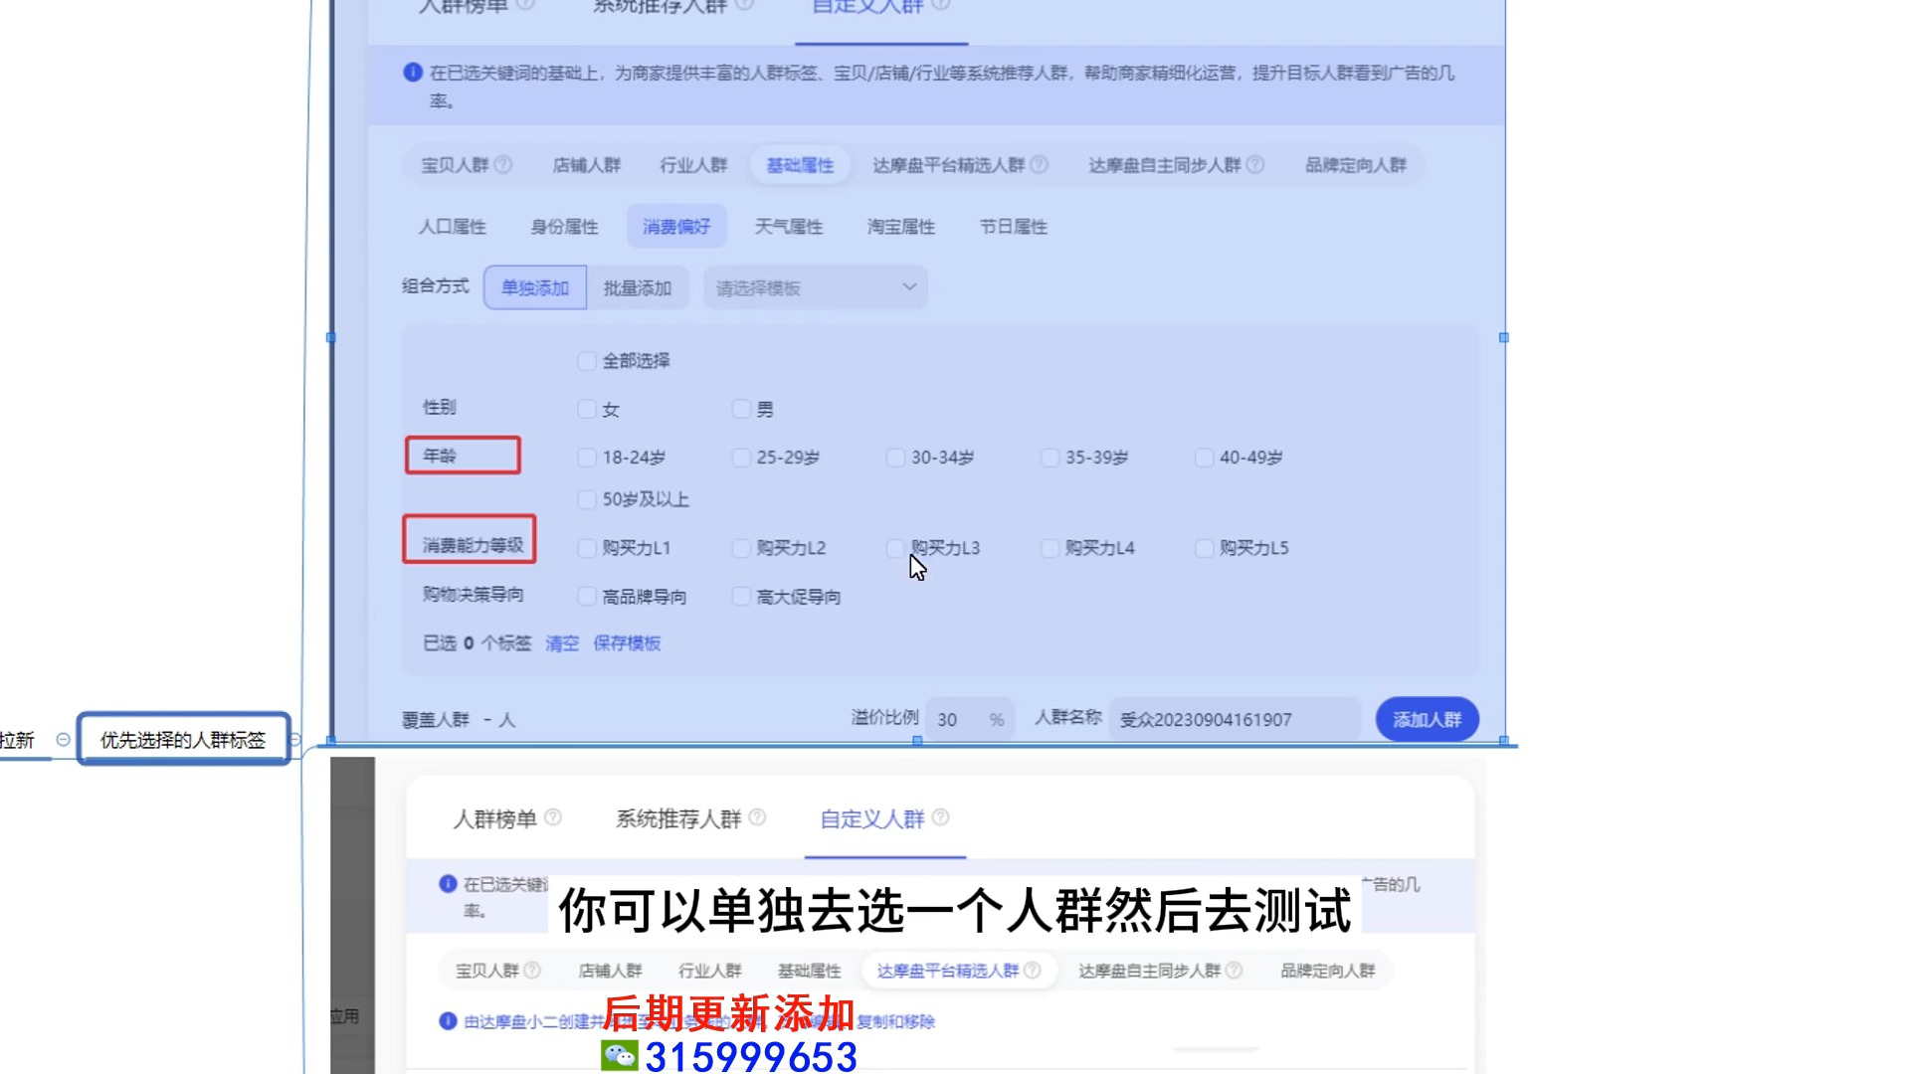Switch to 店铺人群 tab in the upper panel
This screenshot has height=1074, width=1910.
(587, 165)
